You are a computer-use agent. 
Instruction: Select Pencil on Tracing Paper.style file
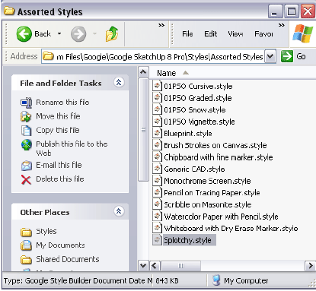tap(212, 193)
